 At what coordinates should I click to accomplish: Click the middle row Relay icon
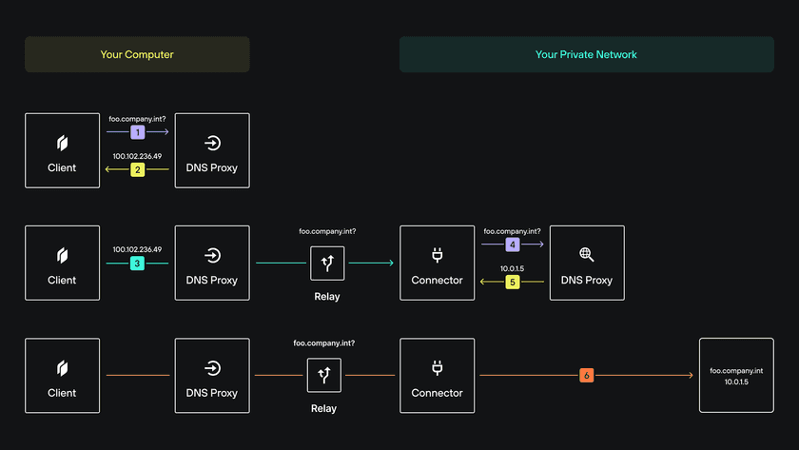pos(327,264)
